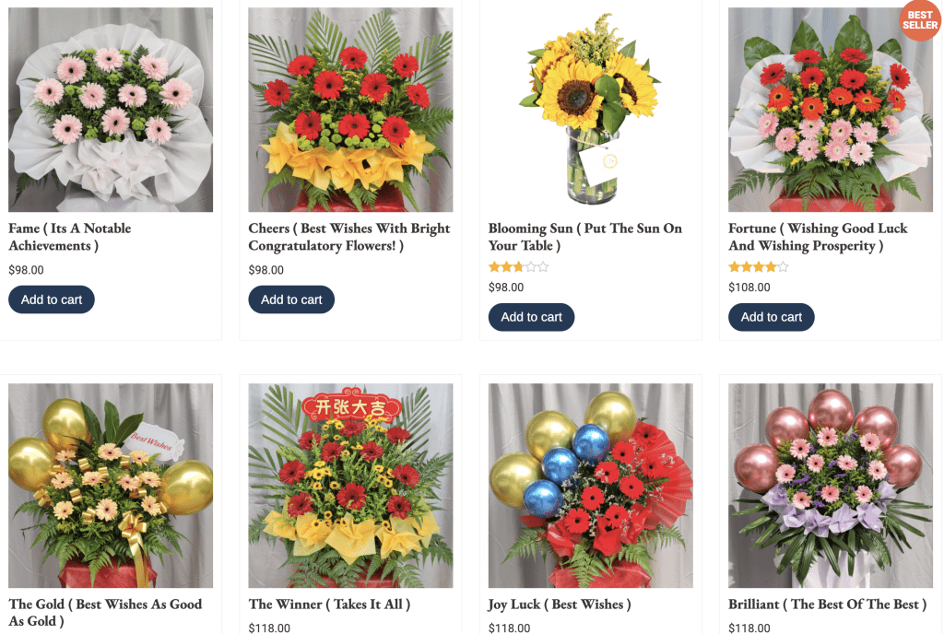Open the Brilliant ( The Best Of The Best ) link
The image size is (944, 634).
pyautogui.click(x=827, y=604)
